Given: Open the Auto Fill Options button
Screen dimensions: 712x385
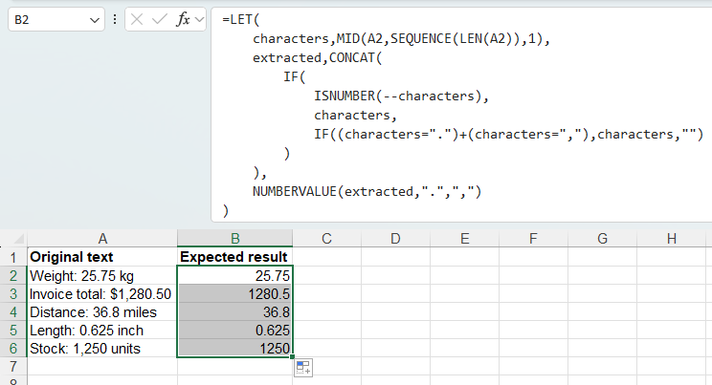Looking at the screenshot, I should coord(303,367).
